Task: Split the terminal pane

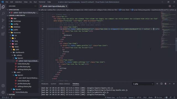Action: point(162,84)
